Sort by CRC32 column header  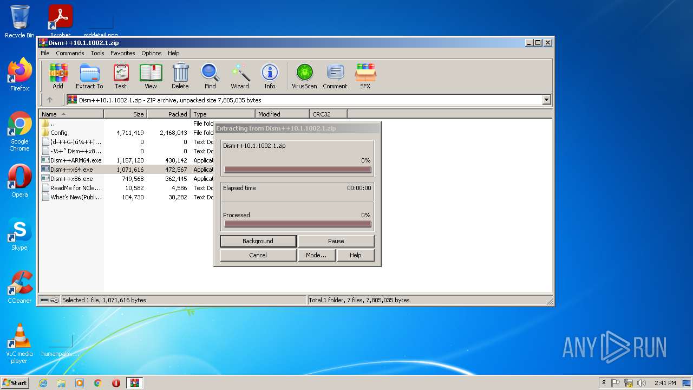point(329,114)
